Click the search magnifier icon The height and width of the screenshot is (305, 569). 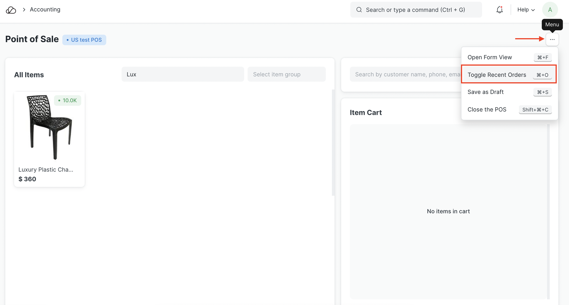359,10
